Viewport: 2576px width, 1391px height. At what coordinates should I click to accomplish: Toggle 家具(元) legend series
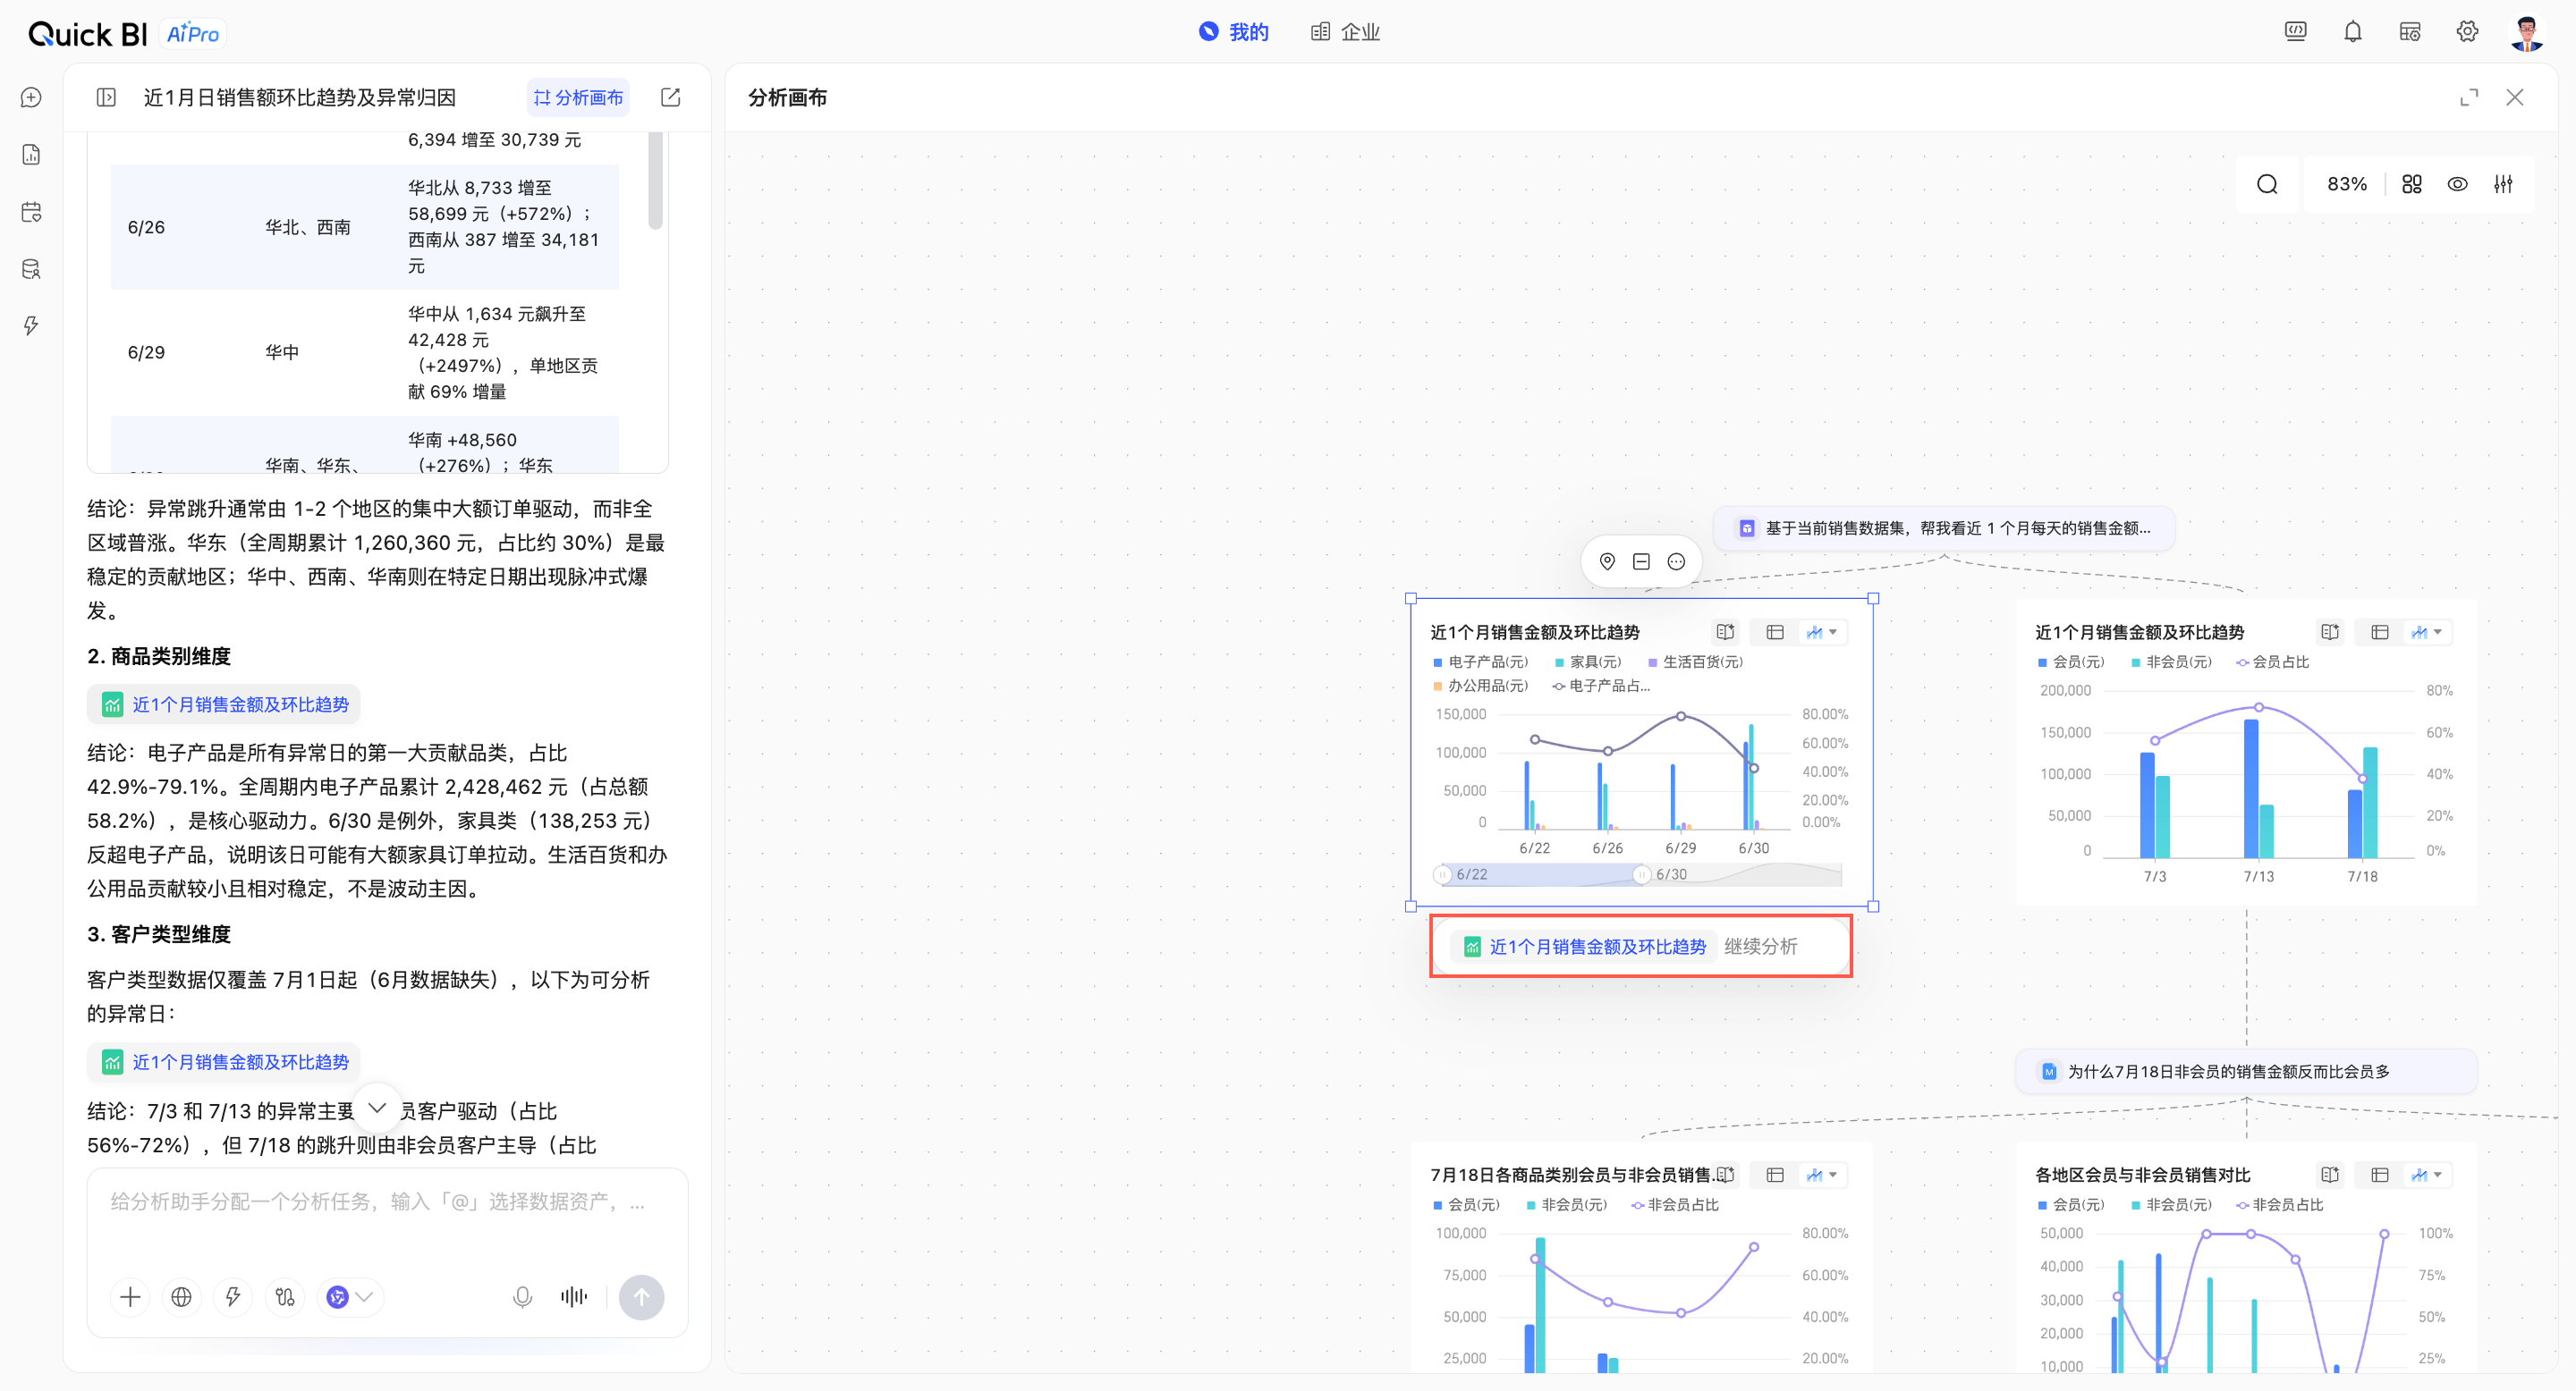(x=1588, y=662)
